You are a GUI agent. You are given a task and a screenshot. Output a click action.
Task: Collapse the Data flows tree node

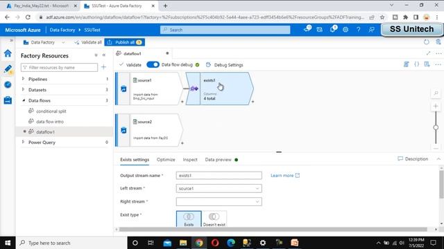24,100
